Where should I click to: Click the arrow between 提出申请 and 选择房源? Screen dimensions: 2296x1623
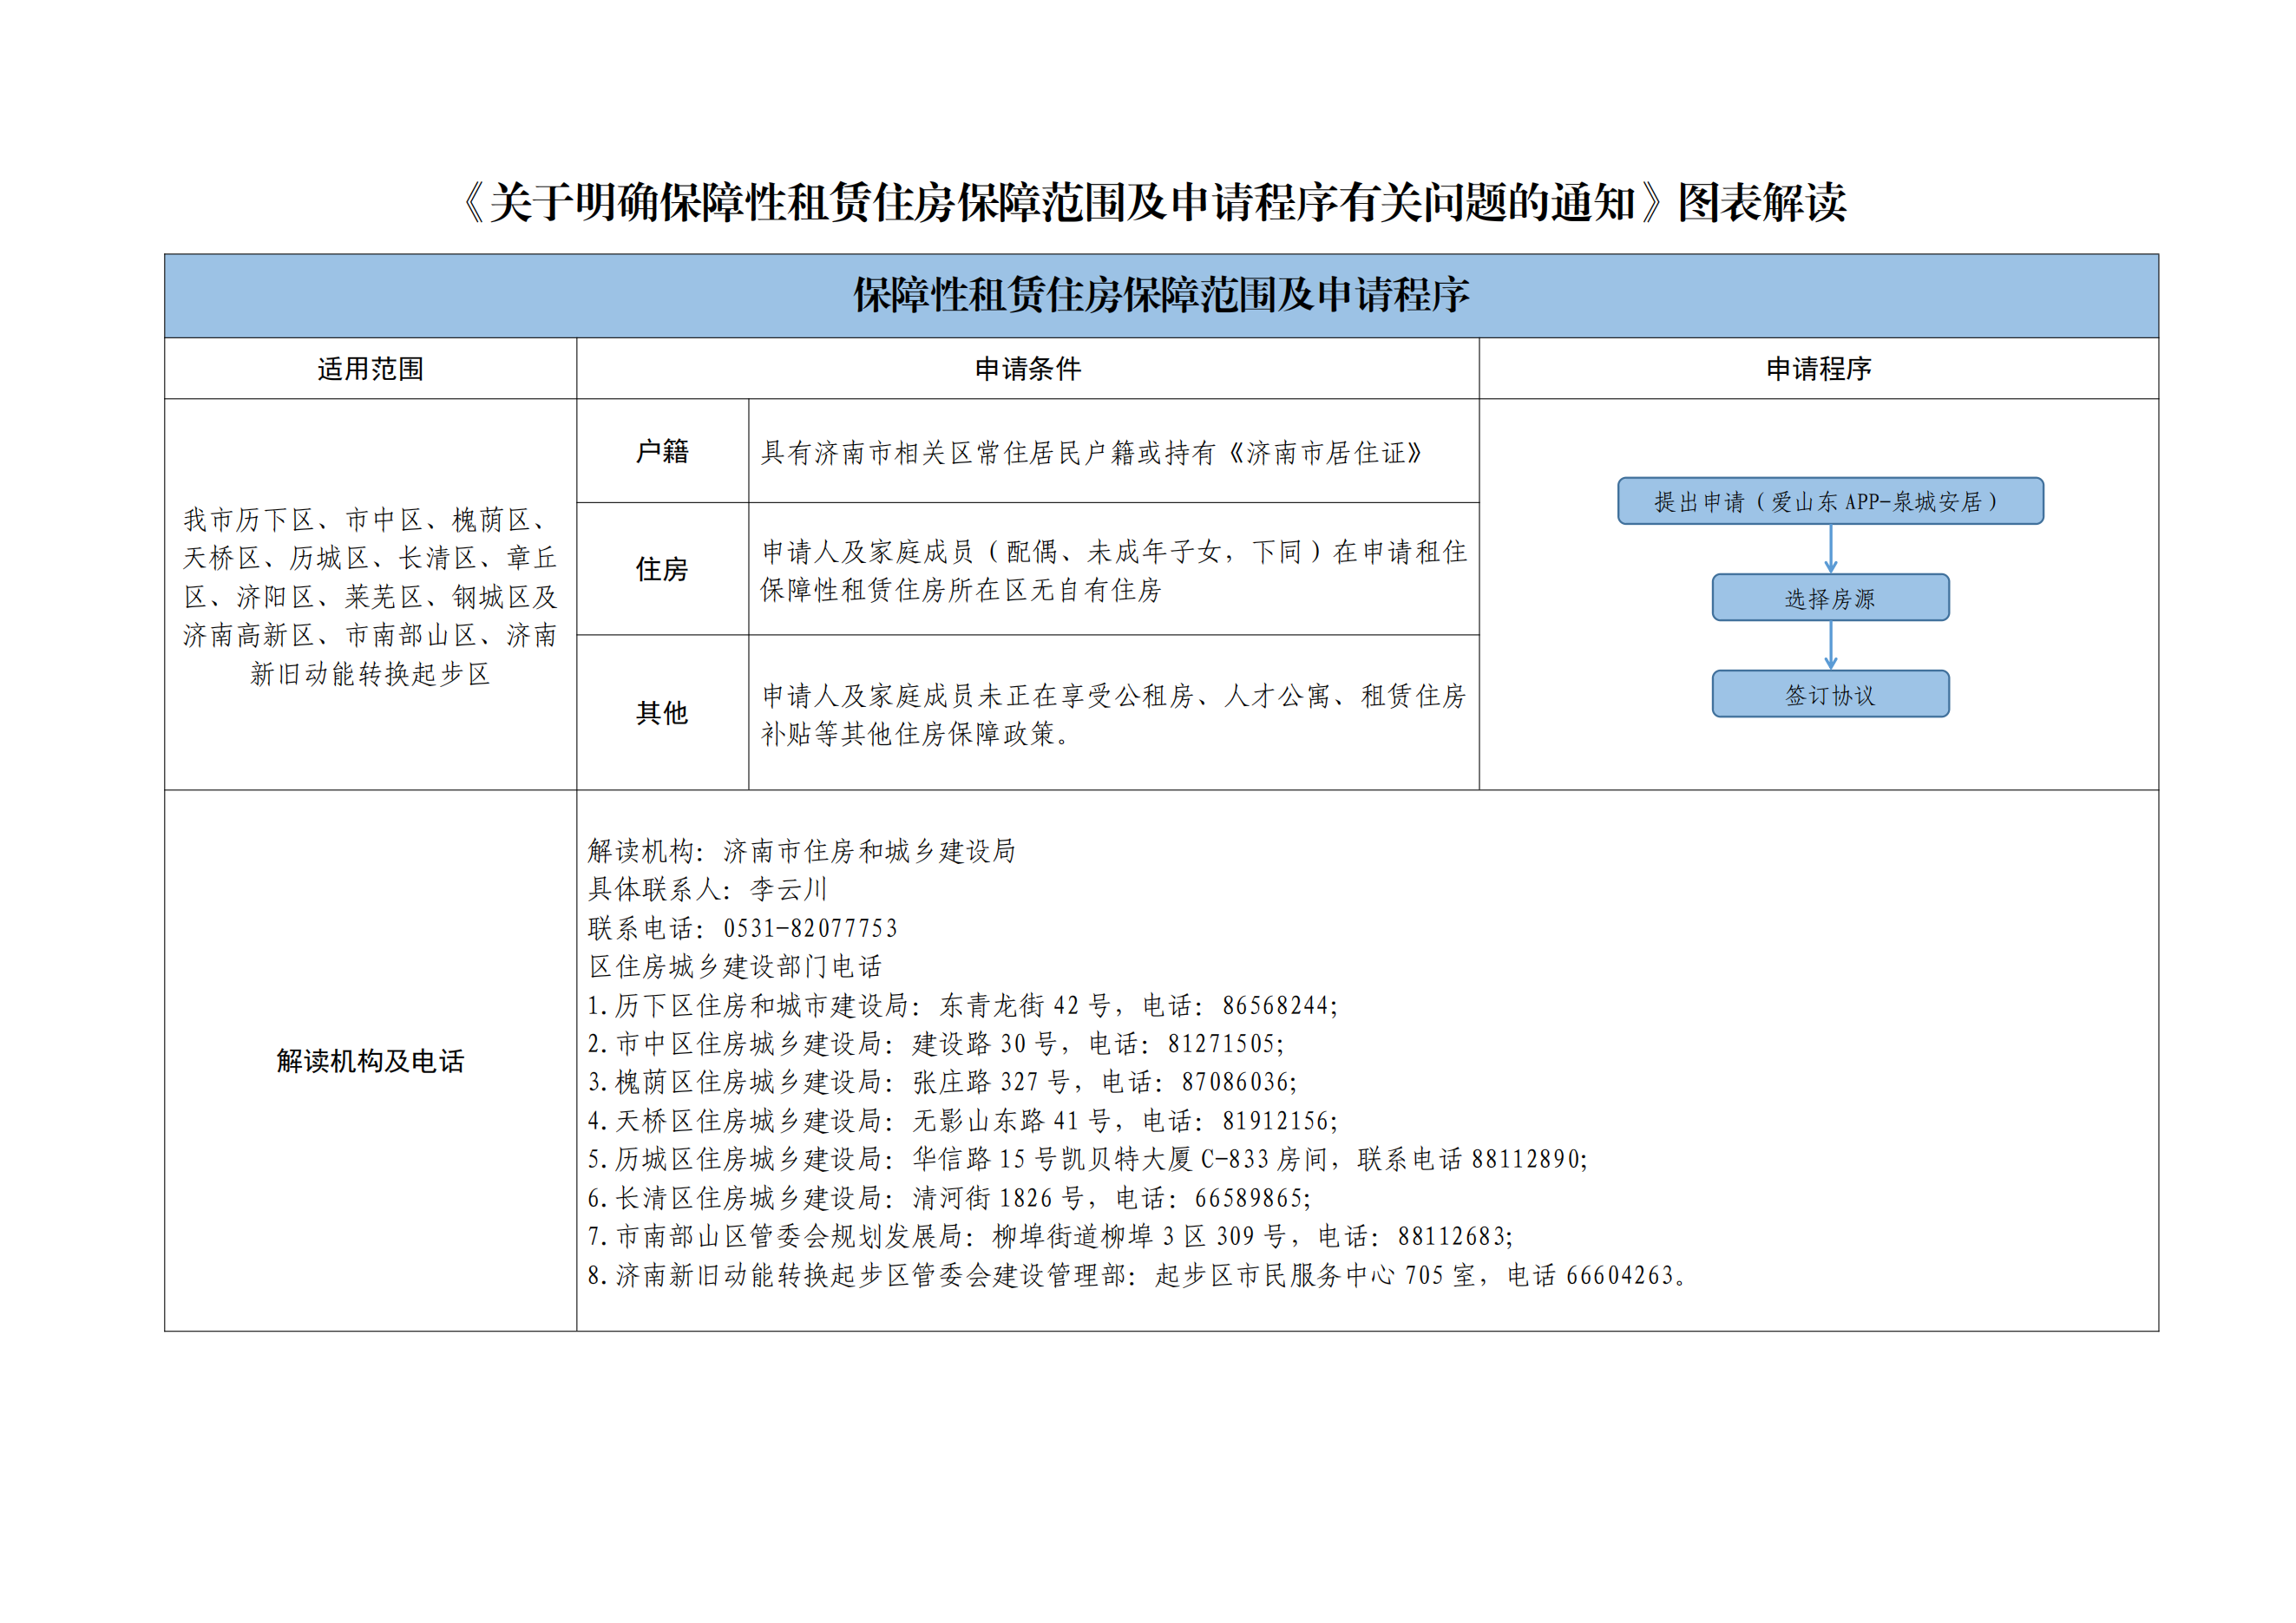pos(1830,548)
